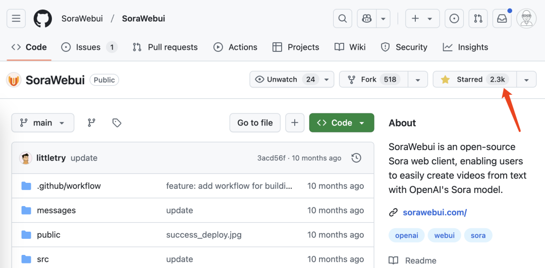Viewport: 545px width, 268px height.
Task: Open the success_deploy.jpg commit message
Action: (204, 235)
